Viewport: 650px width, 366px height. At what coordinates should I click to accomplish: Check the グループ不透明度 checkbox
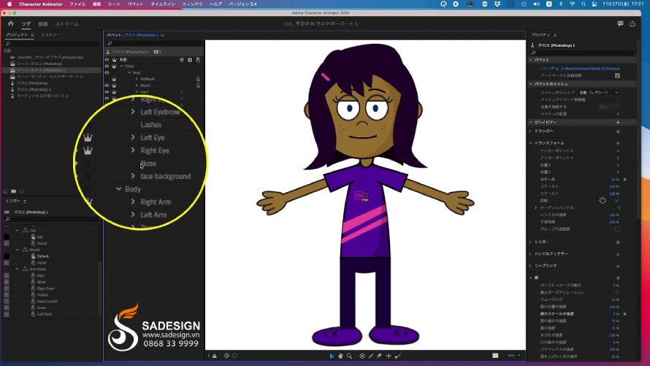tap(617, 229)
